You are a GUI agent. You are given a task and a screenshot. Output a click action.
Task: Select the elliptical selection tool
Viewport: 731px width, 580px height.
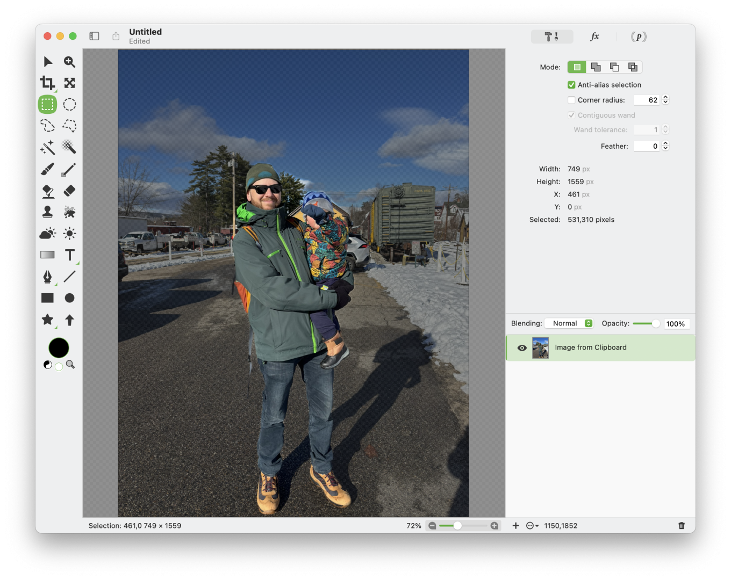[x=69, y=104]
